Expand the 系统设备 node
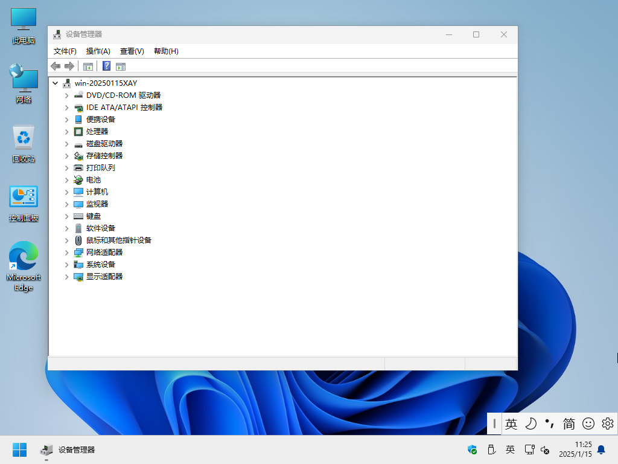618x464 pixels. coord(66,265)
